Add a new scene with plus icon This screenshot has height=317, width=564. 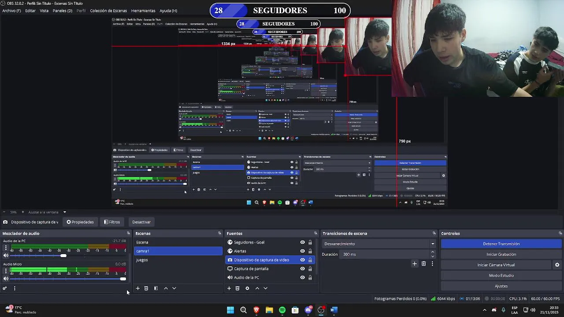(x=137, y=288)
